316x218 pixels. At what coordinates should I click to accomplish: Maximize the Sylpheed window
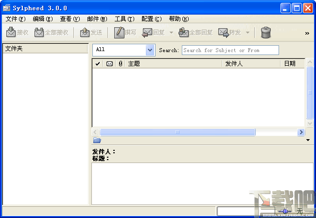point(297,8)
